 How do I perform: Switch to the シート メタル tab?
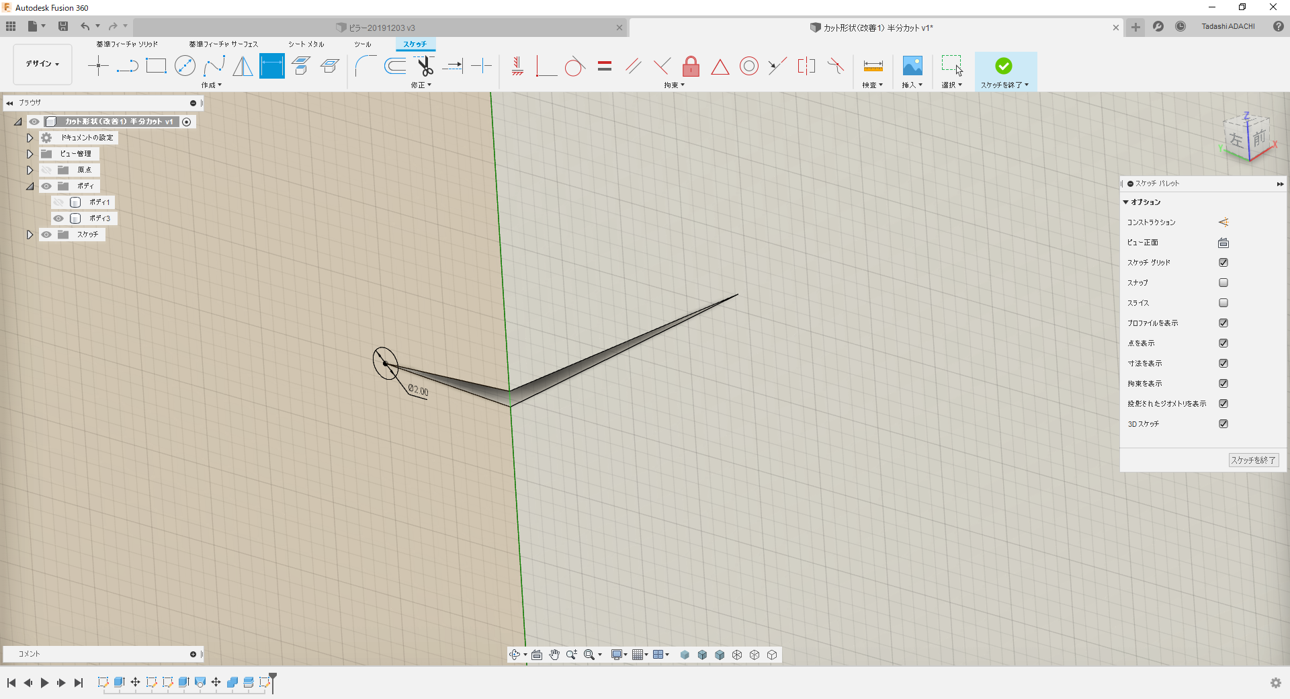point(306,44)
